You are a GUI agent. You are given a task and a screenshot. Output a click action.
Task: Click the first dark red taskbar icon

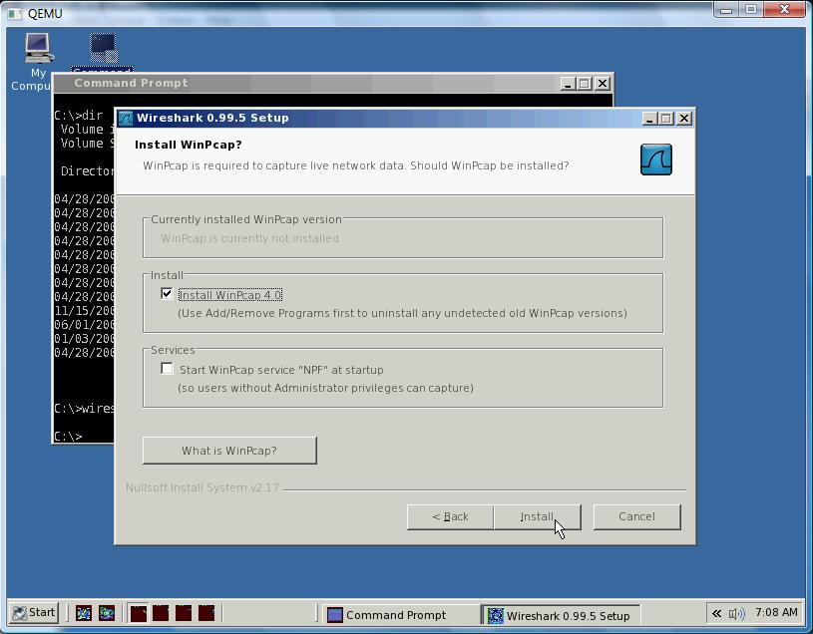coord(139,613)
